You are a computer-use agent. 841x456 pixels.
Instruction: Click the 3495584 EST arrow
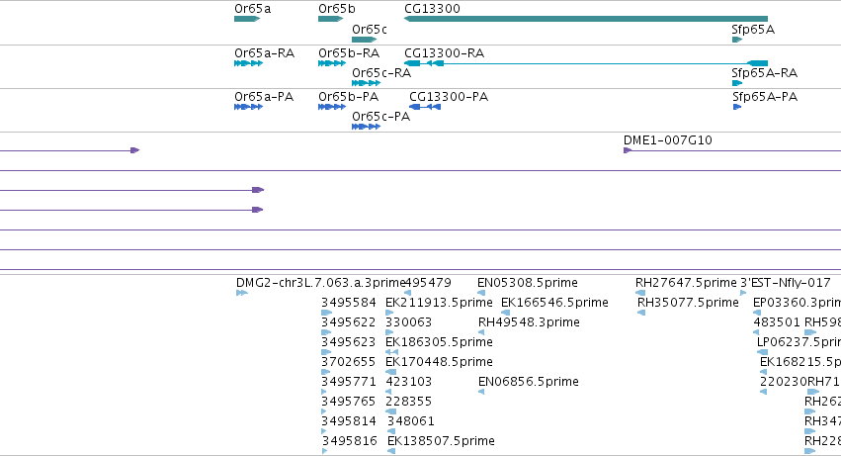click(x=327, y=313)
